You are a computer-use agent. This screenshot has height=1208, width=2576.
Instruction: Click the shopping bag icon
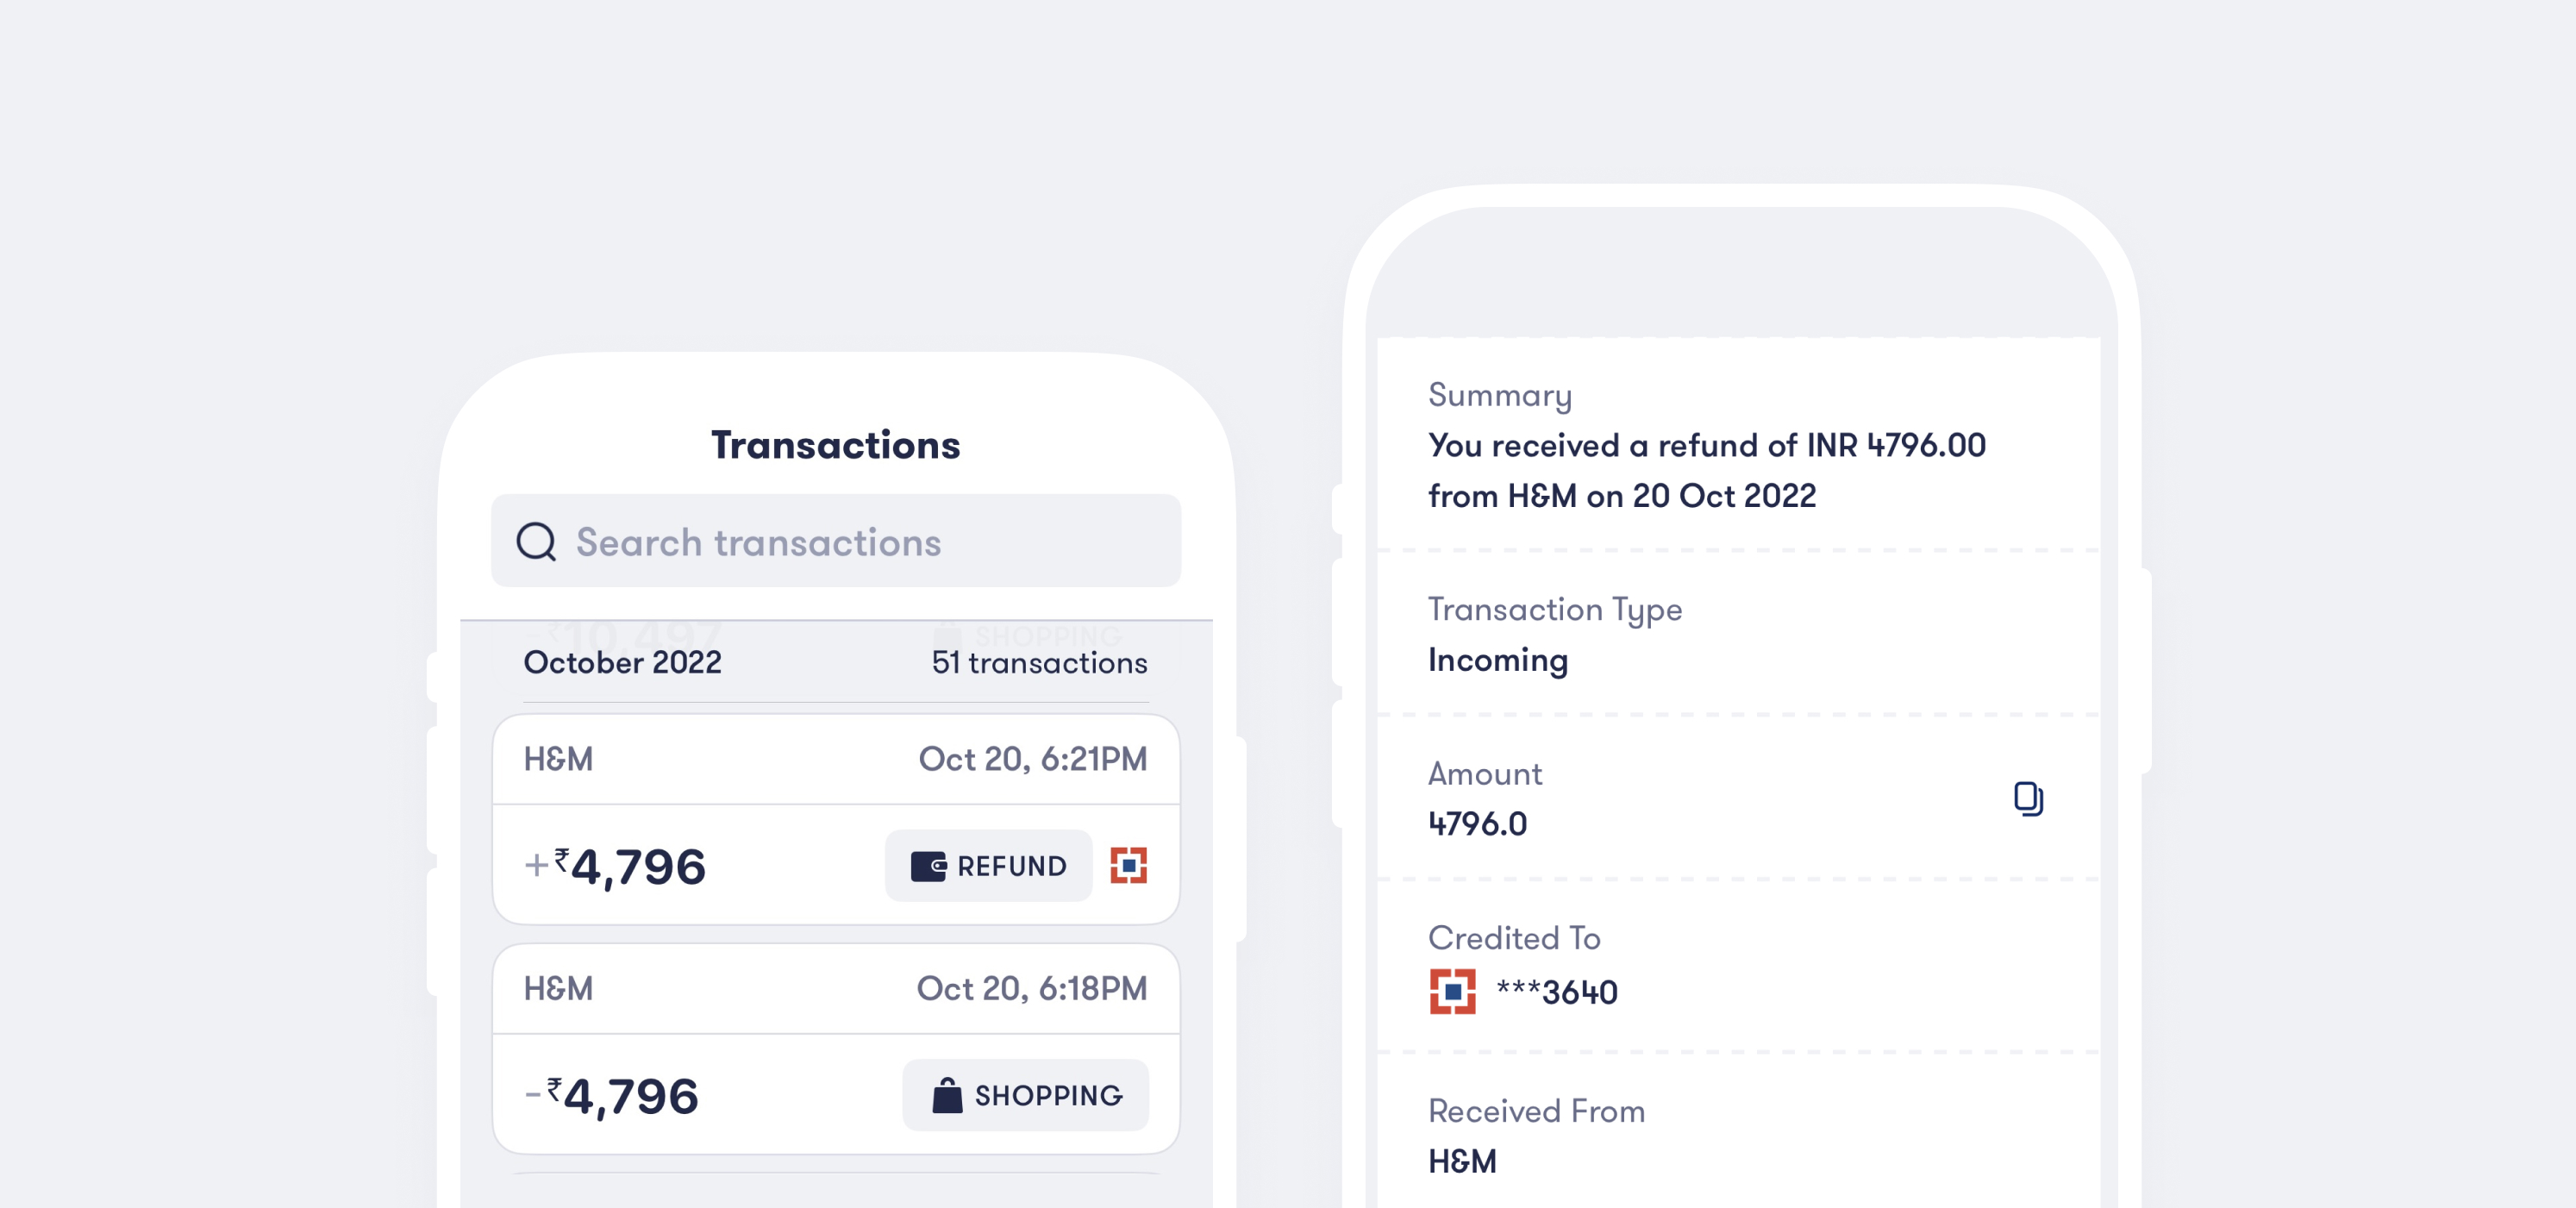[946, 1095]
